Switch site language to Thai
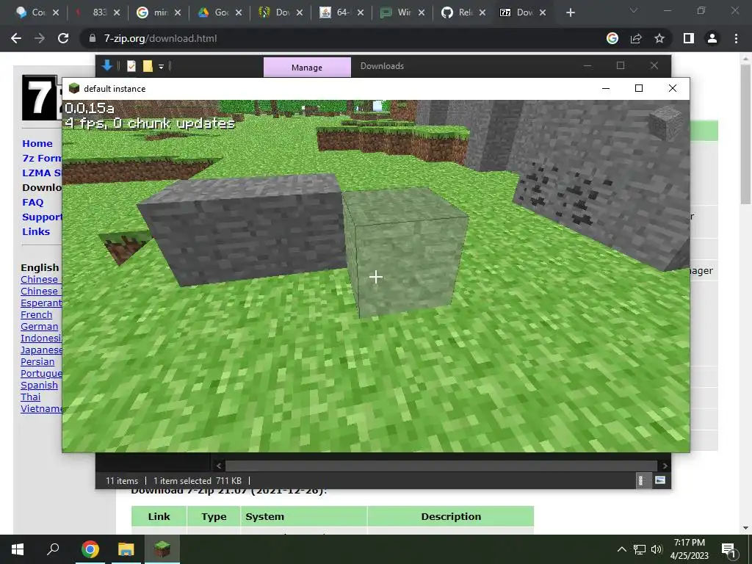The width and height of the screenshot is (752, 564). 31,397
